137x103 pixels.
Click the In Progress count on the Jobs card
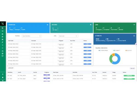pyautogui.click(x=99, y=29)
